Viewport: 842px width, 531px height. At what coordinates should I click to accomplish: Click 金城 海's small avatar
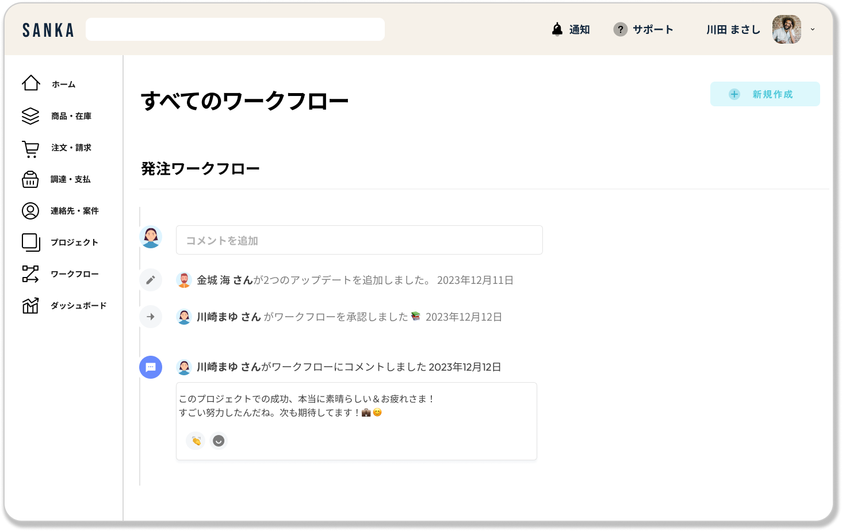click(x=184, y=280)
